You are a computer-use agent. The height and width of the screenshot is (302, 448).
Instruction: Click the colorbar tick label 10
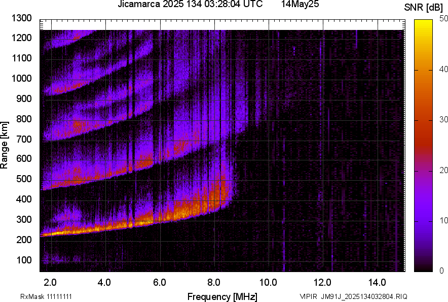pos(443,221)
